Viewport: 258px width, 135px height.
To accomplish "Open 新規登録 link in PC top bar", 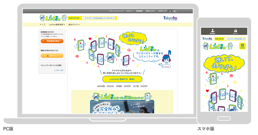I will tap(139, 11).
